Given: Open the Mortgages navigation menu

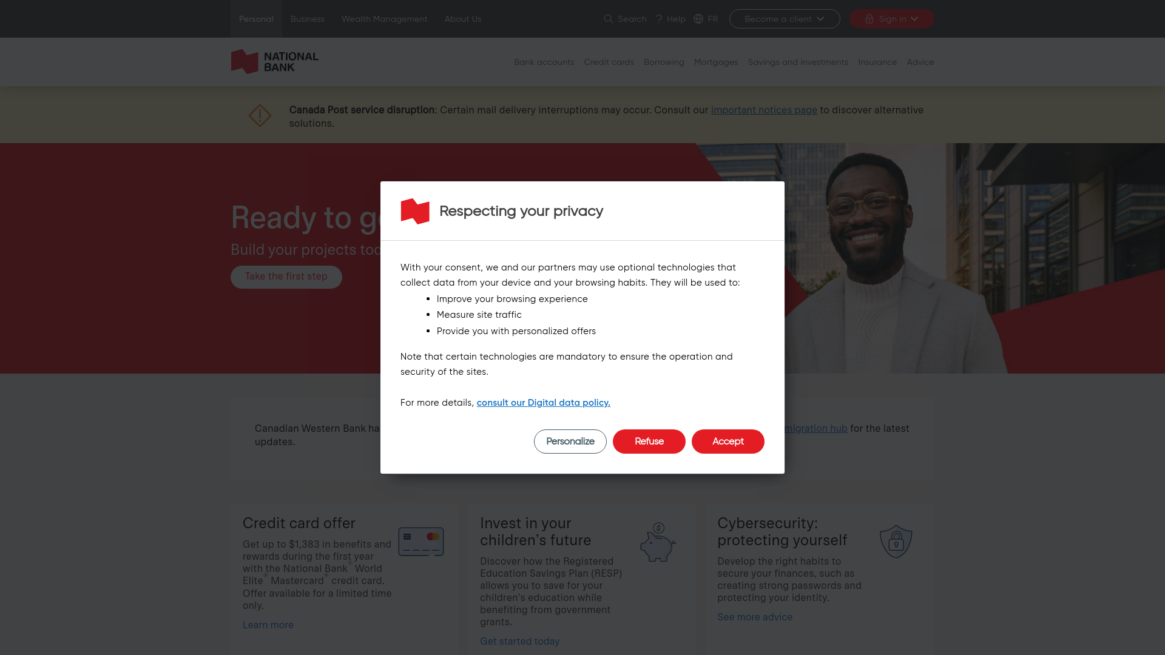Looking at the screenshot, I should click(x=716, y=62).
